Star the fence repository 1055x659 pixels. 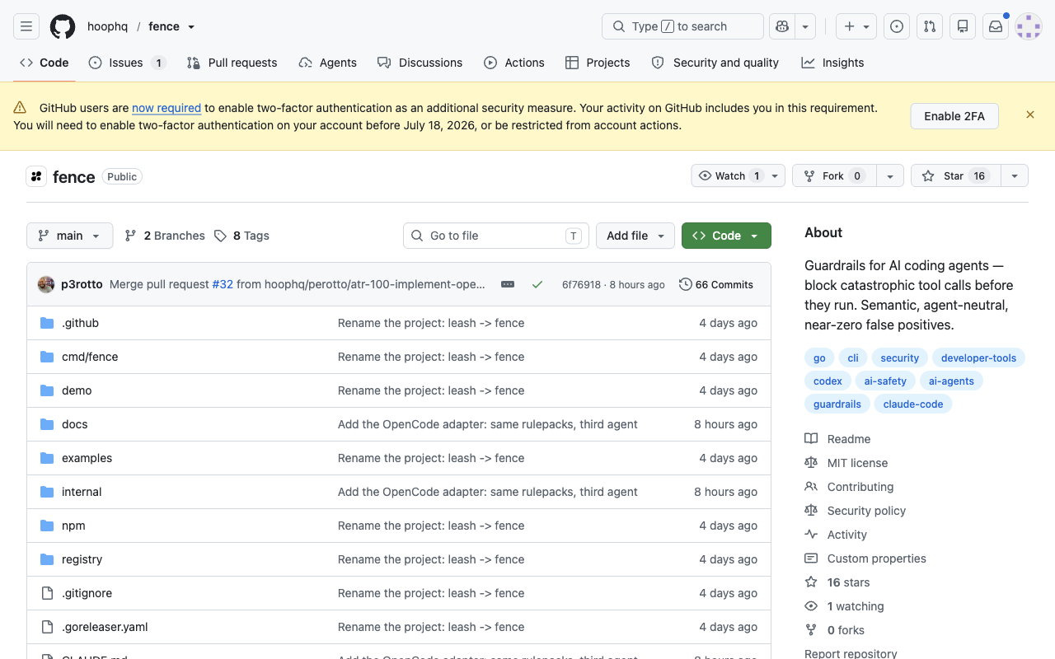[956, 176]
